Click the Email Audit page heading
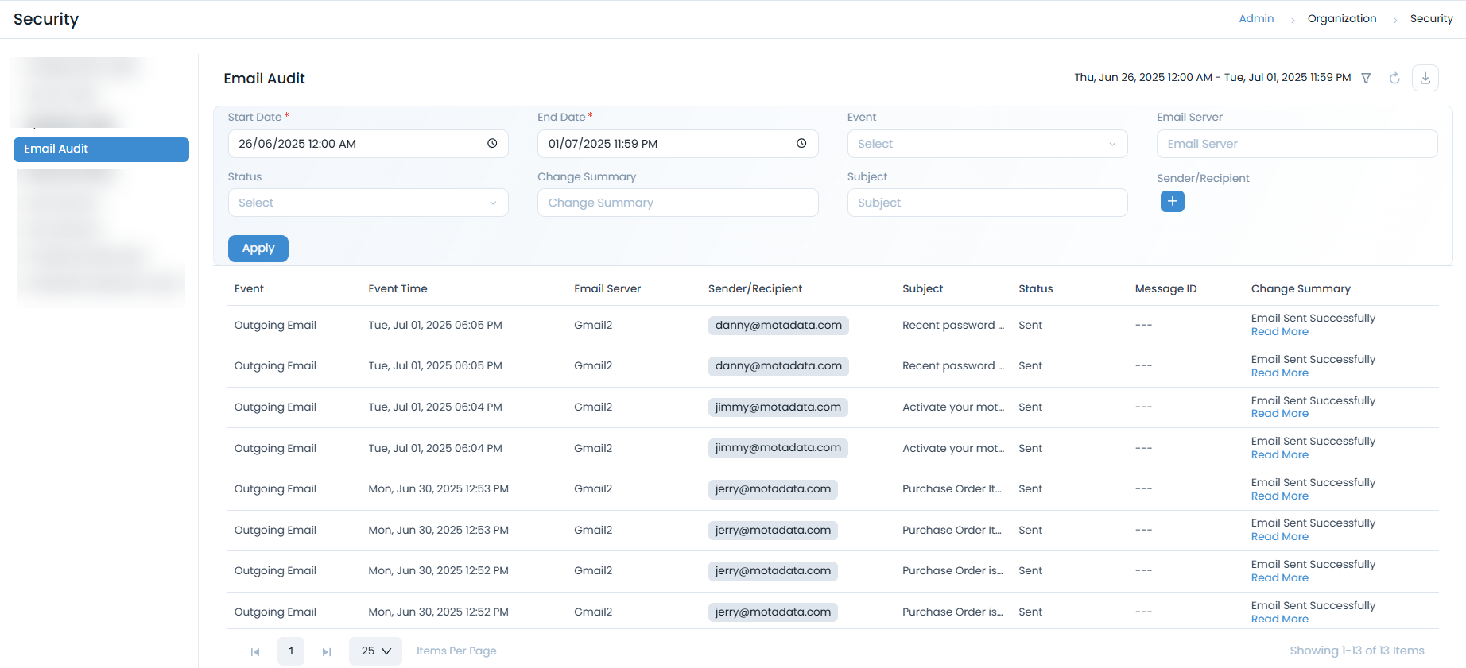This screenshot has width=1466, height=668. click(264, 79)
